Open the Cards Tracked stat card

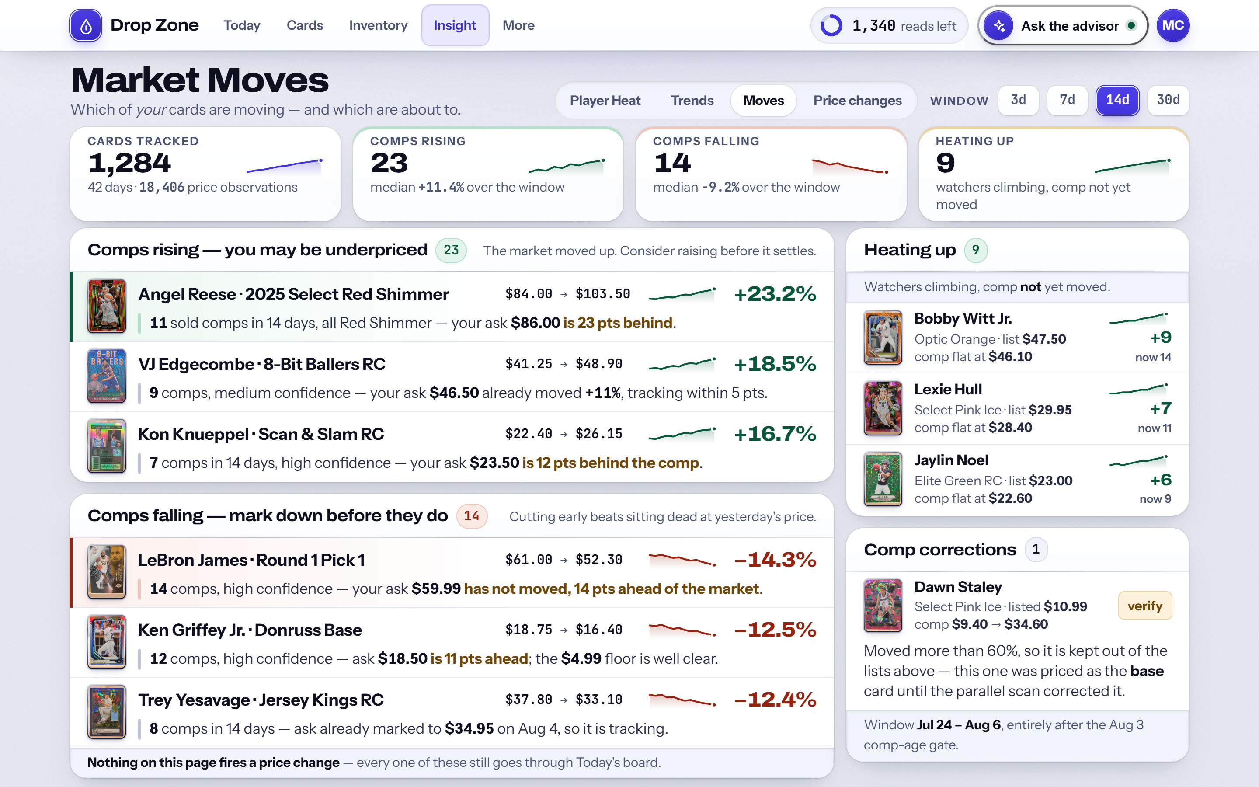coord(205,174)
